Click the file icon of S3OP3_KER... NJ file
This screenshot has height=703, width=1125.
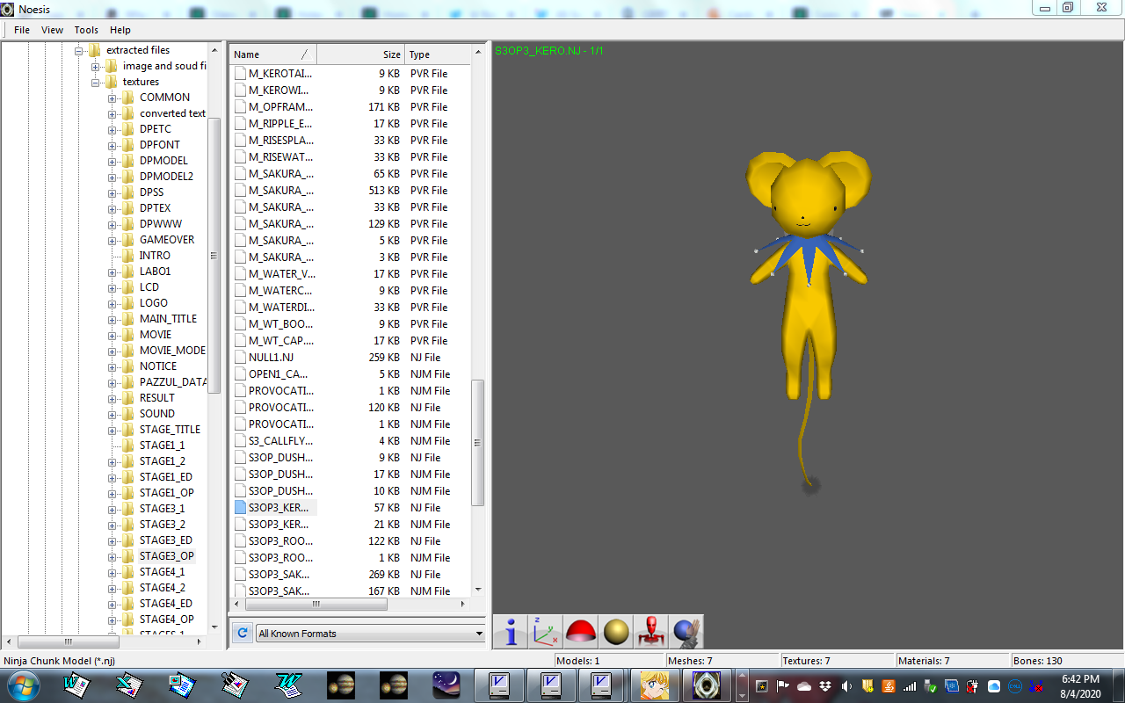[240, 508]
